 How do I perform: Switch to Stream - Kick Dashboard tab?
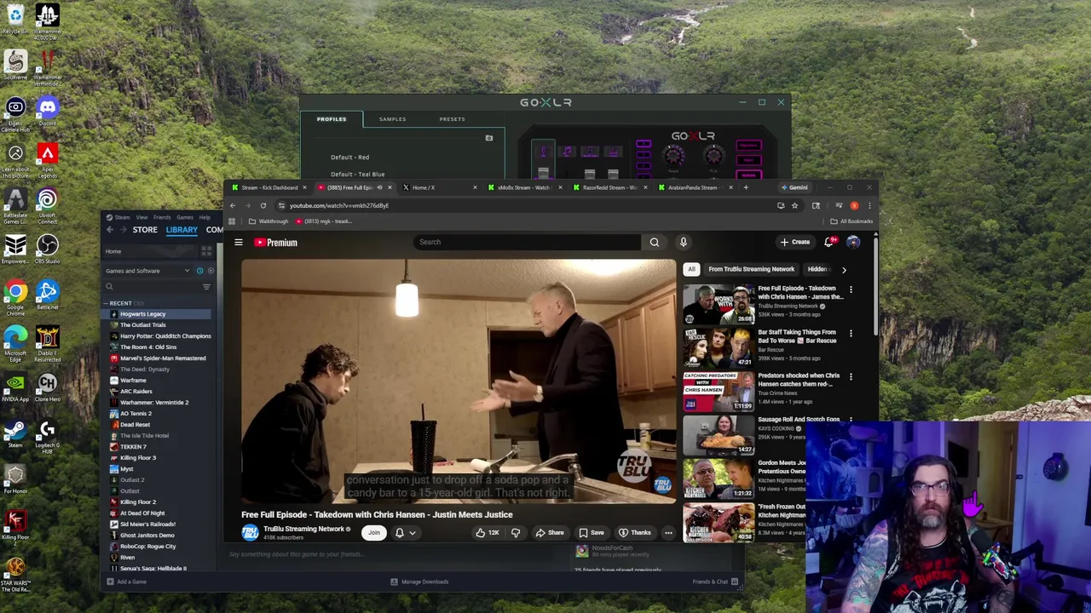[x=268, y=187]
